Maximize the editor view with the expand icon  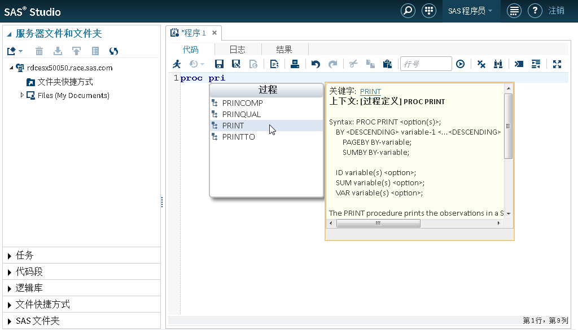tap(557, 64)
